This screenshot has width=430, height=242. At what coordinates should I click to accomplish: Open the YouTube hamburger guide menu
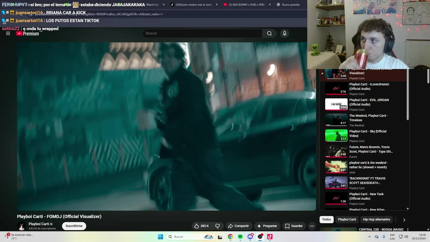[8, 33]
